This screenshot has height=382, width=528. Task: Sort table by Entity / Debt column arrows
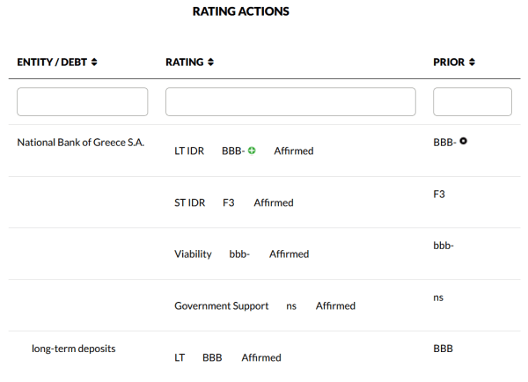(x=94, y=62)
